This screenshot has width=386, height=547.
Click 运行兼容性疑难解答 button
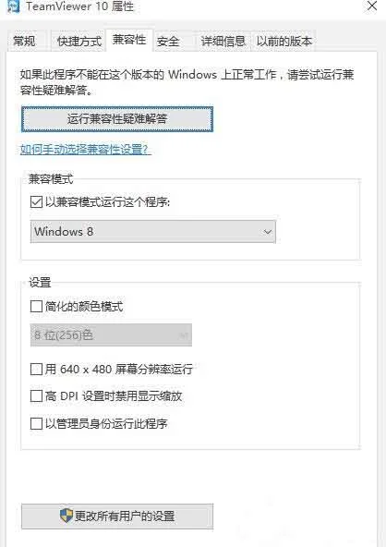pyautogui.click(x=117, y=119)
